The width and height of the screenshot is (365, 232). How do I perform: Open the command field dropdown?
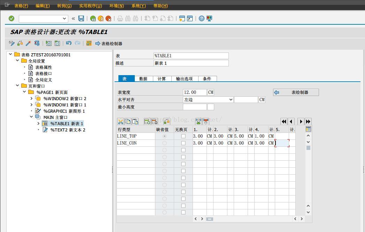(x=64, y=18)
